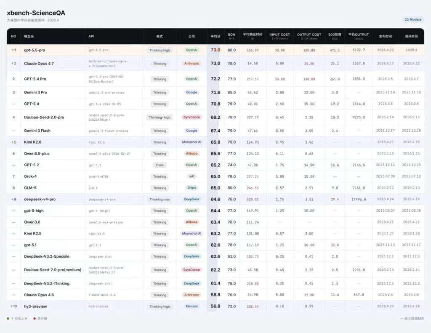Select the xAI company badge
The width and height of the screenshot is (431, 333).
pos(192,176)
